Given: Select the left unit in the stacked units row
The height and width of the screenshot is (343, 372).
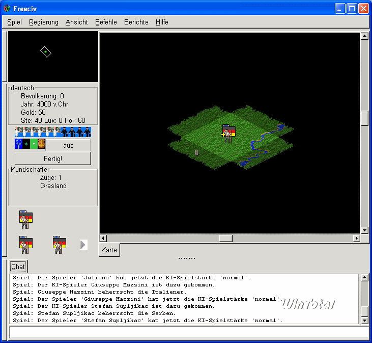Looking at the screenshot, I should click(25, 245).
